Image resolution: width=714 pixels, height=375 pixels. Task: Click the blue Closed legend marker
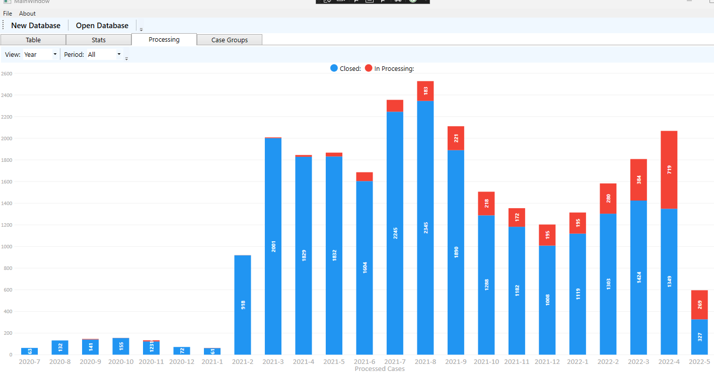coord(334,68)
